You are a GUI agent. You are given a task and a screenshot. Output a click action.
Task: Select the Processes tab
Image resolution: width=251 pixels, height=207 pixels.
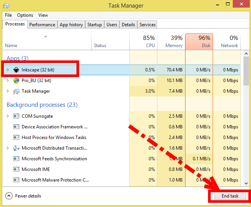click(x=15, y=24)
